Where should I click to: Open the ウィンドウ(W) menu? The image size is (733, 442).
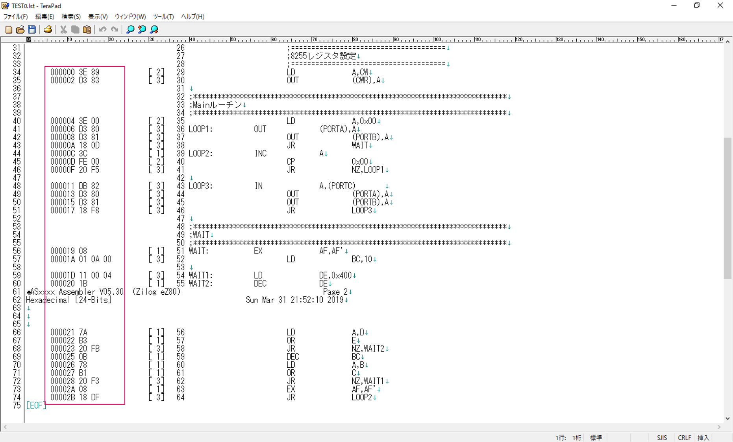point(130,17)
